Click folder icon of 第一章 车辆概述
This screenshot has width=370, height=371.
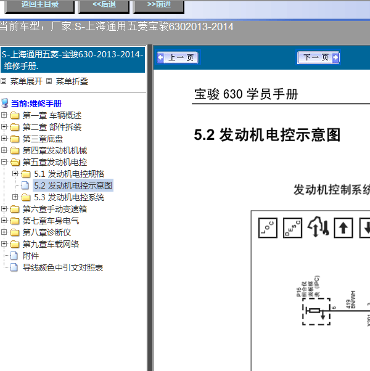pos(15,115)
